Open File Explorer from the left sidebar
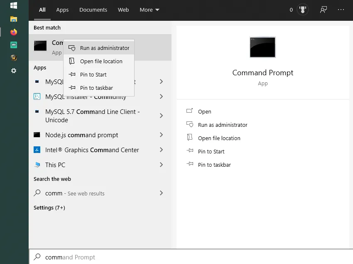Screen dimensions: 353x264 pos(14,19)
